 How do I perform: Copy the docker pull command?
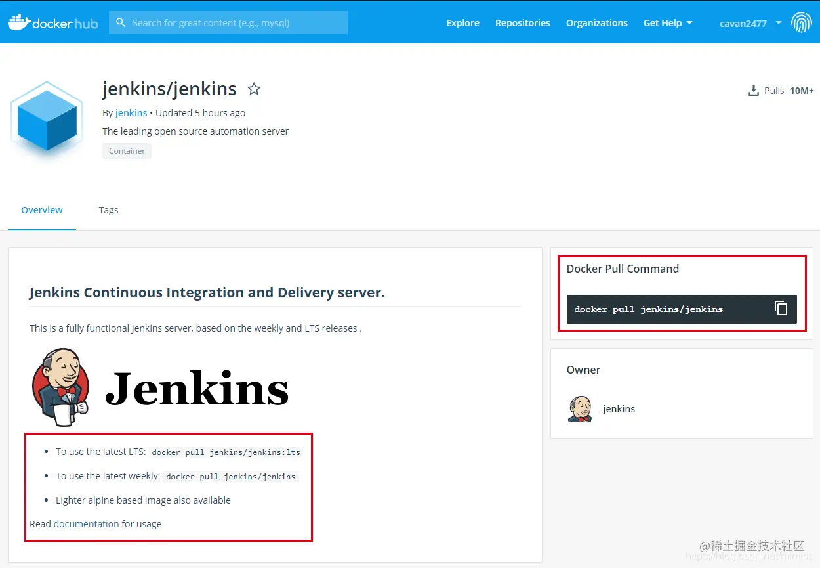[781, 308]
